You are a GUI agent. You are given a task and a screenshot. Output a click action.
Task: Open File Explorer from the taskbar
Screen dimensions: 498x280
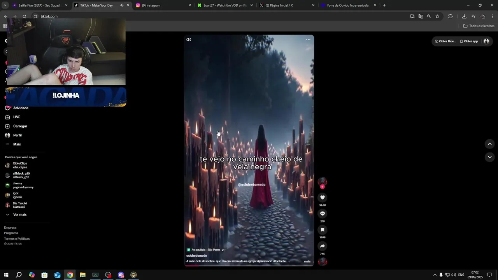point(82,275)
